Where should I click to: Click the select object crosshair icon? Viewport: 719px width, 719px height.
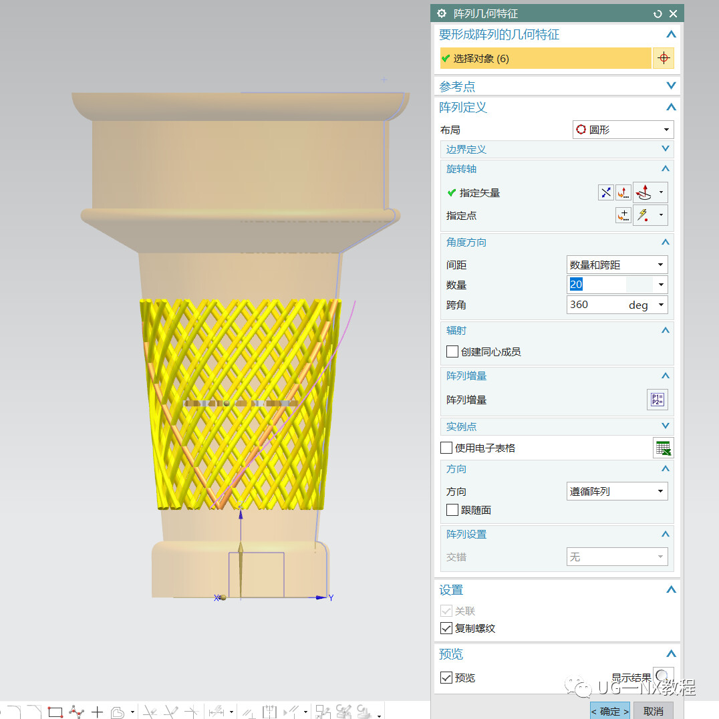point(663,58)
